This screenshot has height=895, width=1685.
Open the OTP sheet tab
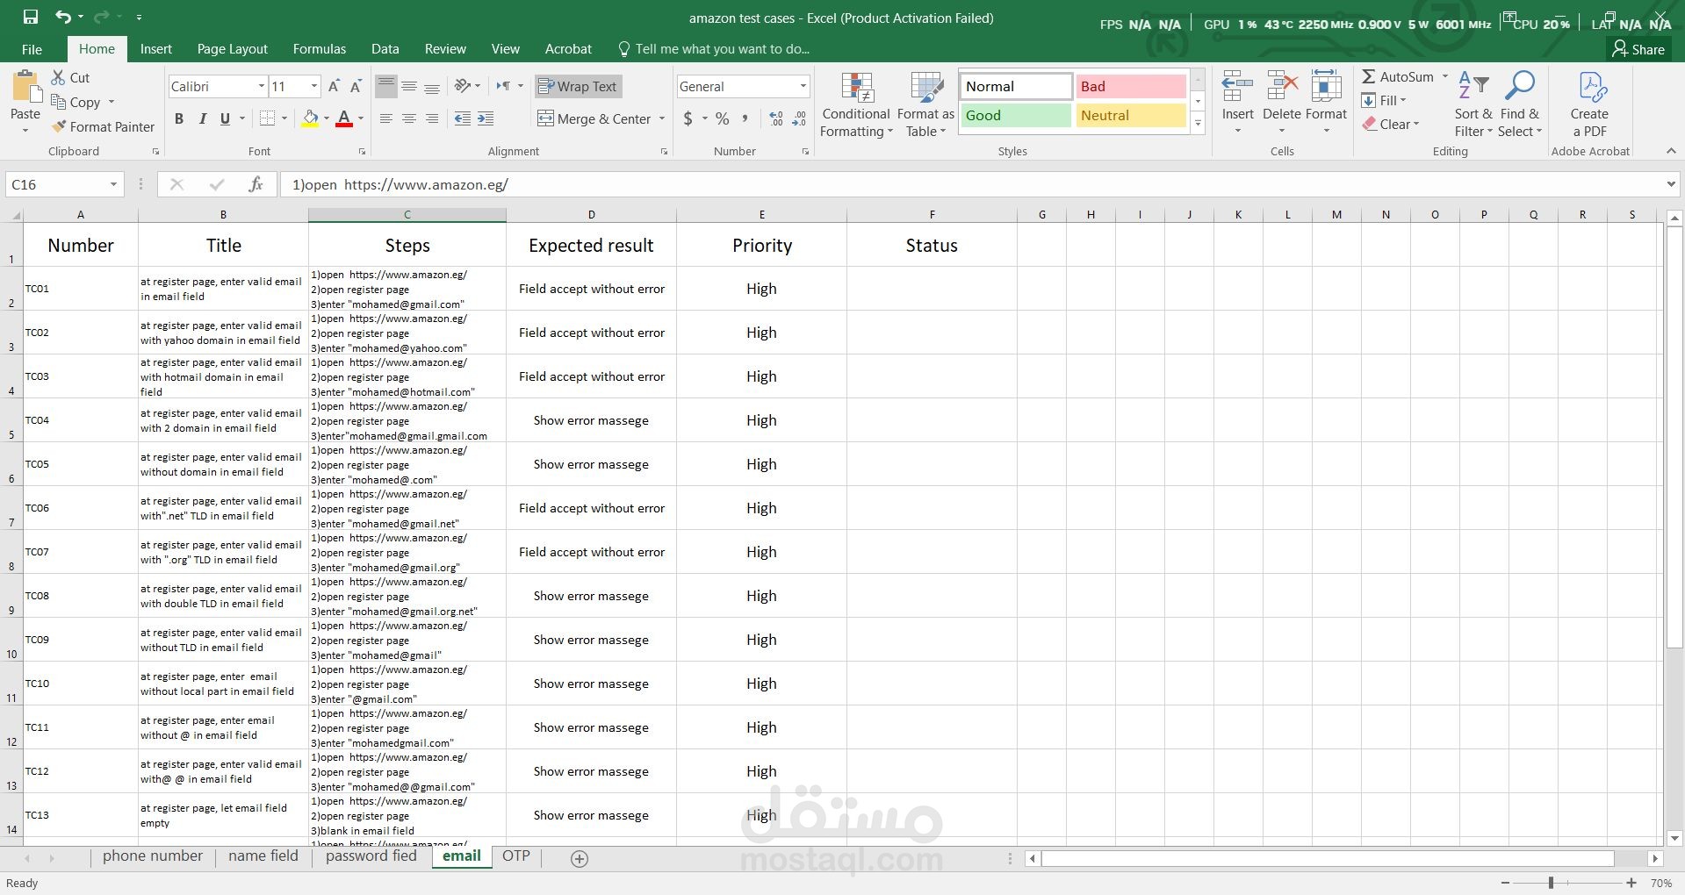(x=516, y=856)
